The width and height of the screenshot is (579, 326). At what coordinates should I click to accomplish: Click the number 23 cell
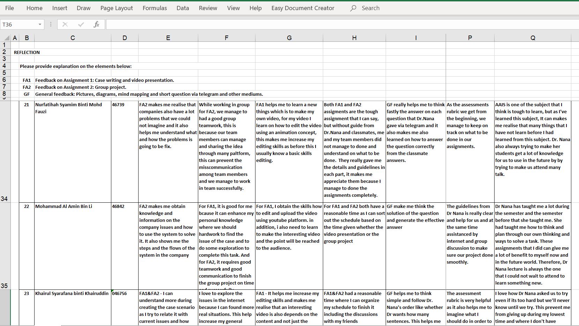27,307
